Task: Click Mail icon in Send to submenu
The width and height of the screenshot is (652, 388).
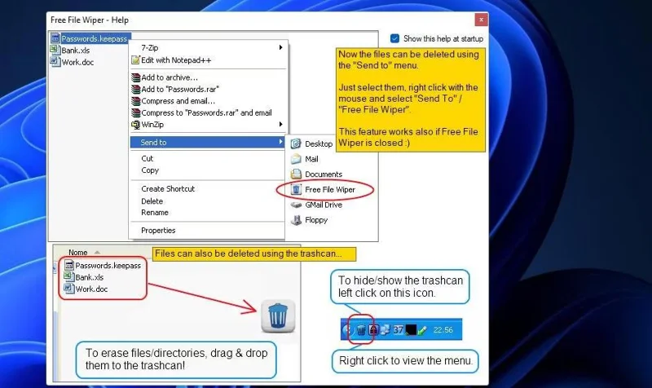Action: (296, 159)
